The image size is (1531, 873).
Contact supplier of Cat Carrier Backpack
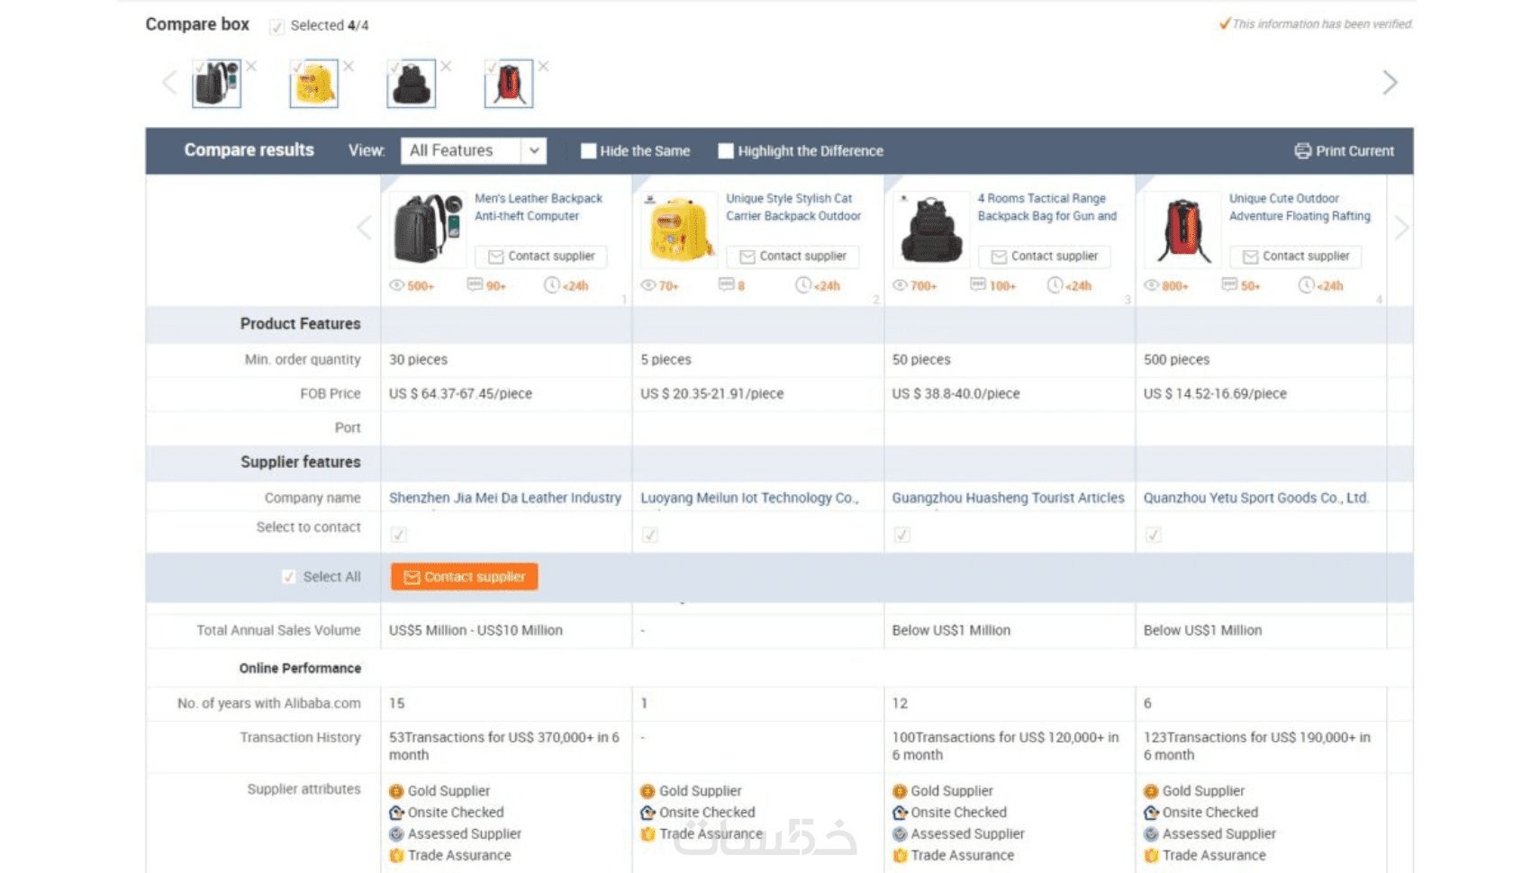793,256
